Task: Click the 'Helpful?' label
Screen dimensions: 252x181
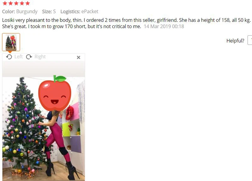Action: (235, 41)
